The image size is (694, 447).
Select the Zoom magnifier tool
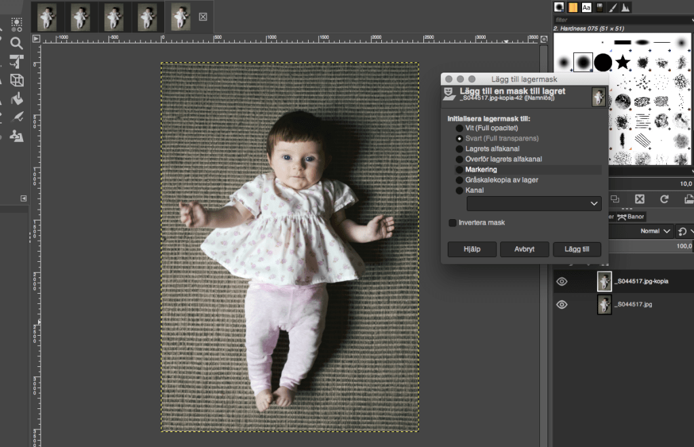tap(17, 43)
